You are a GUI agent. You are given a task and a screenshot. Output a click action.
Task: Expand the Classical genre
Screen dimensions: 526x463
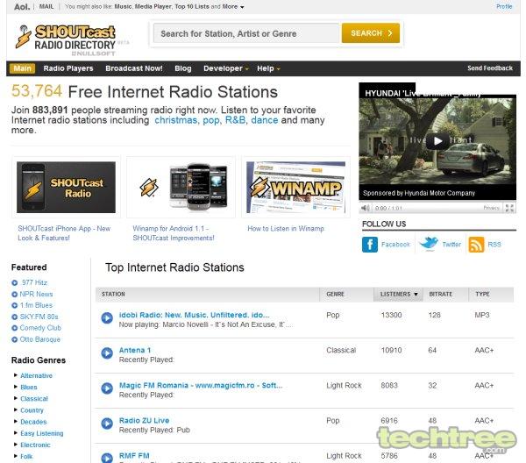[x=16, y=398]
